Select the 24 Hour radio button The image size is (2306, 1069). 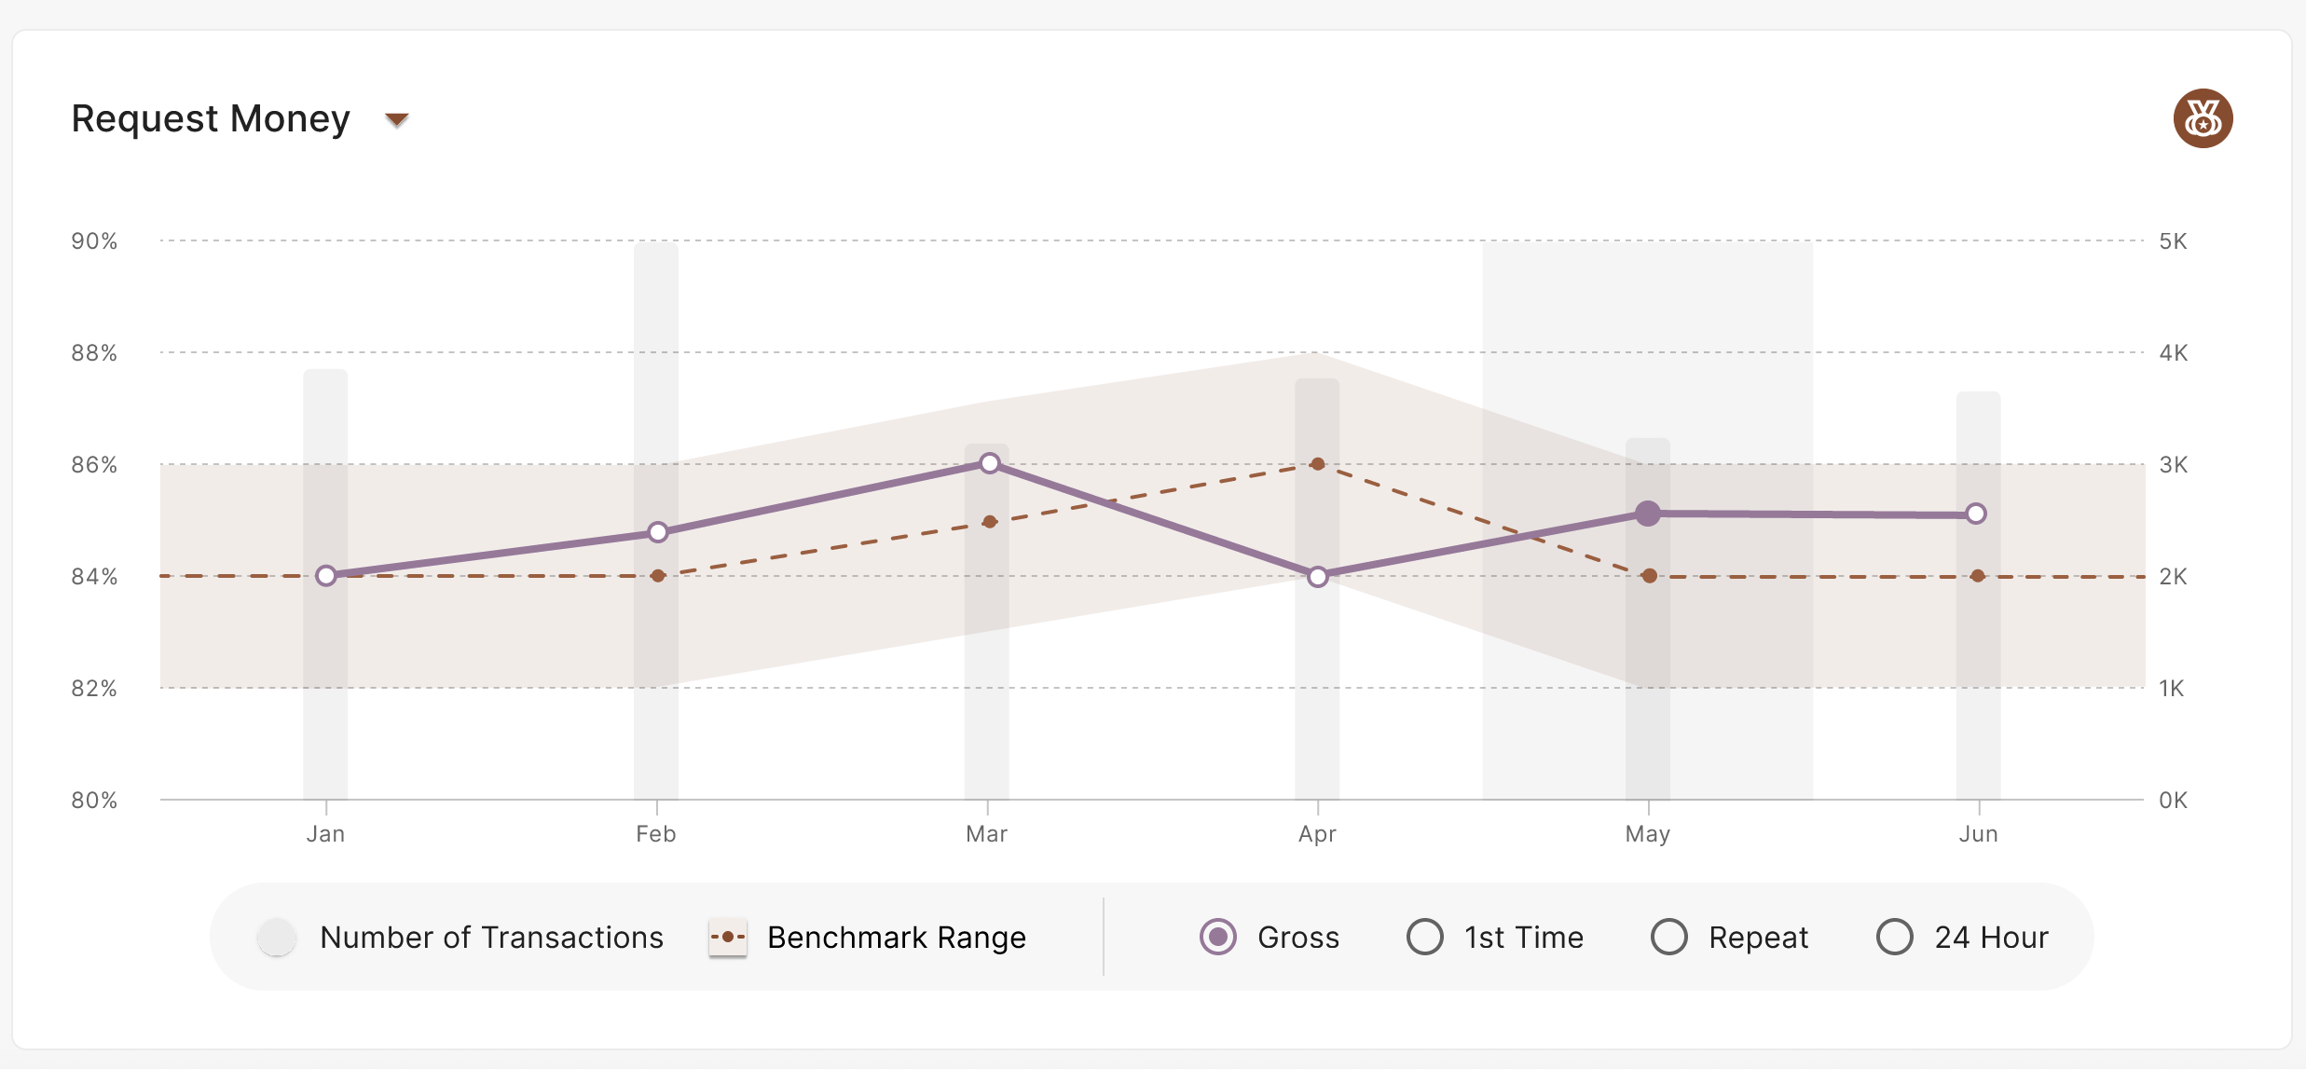pyautogui.click(x=1894, y=938)
